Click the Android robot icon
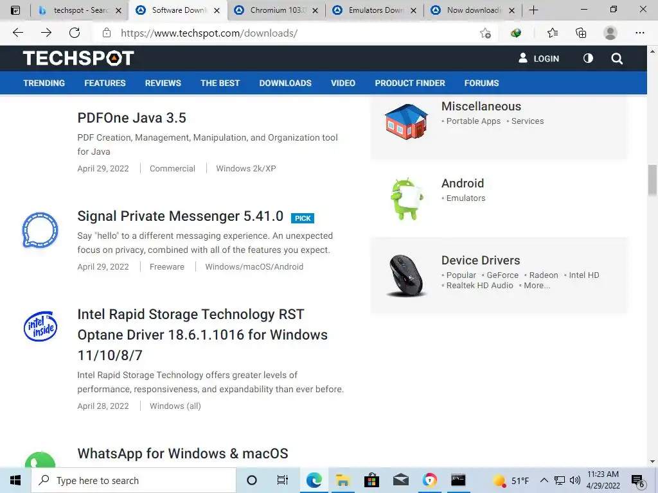 [x=406, y=199]
